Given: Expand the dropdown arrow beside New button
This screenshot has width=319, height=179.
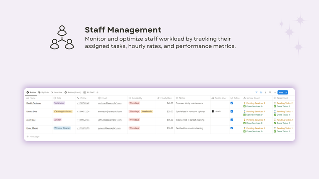Looking at the screenshot, I should pyautogui.click(x=286, y=92).
